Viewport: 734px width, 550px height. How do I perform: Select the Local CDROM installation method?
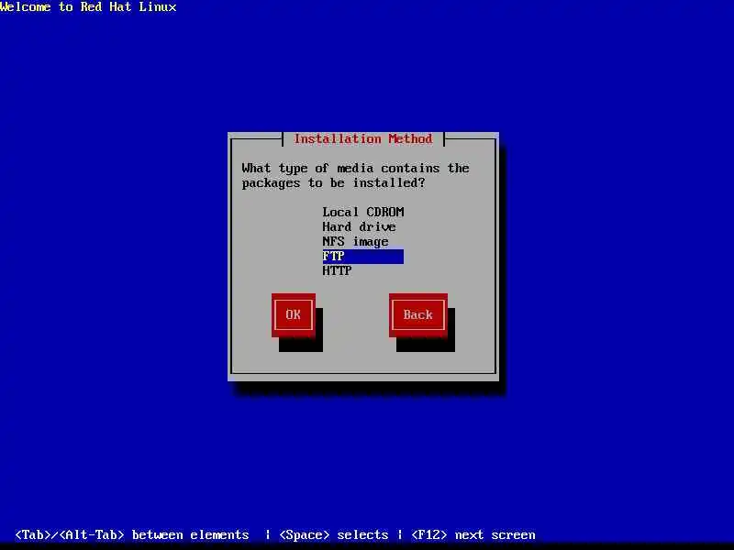pos(362,213)
